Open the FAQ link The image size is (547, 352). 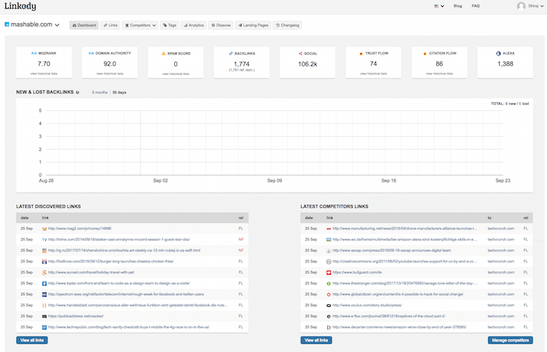[475, 6]
